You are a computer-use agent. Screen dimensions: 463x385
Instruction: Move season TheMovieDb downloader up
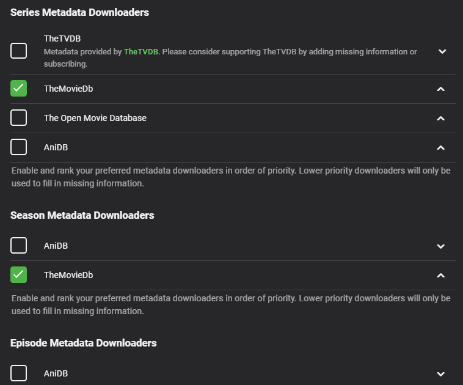click(x=441, y=276)
